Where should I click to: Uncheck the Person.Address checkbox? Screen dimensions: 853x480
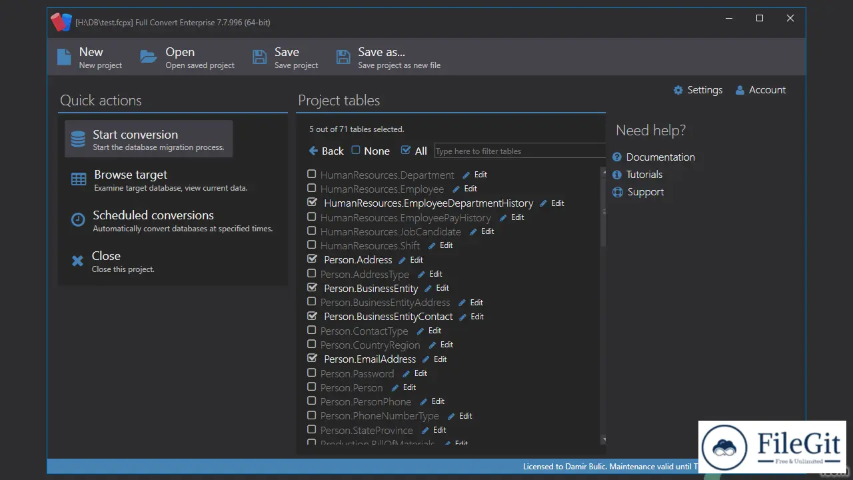311,259
